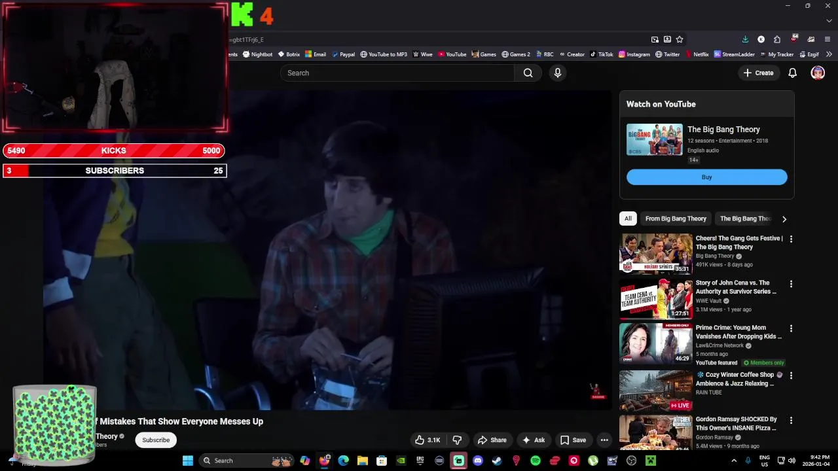Click the Ask button
This screenshot has width=838, height=471.
point(534,440)
